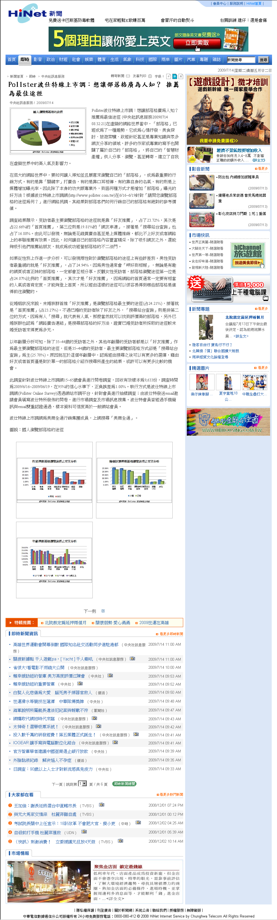
Task: Click camera icon beside 網購取代網拍時代來臨
Action: tap(94, 718)
